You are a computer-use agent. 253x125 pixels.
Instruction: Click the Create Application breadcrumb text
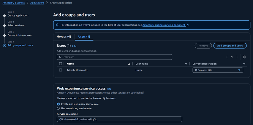[61, 3]
